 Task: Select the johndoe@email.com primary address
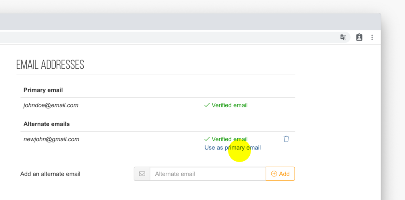(x=51, y=105)
